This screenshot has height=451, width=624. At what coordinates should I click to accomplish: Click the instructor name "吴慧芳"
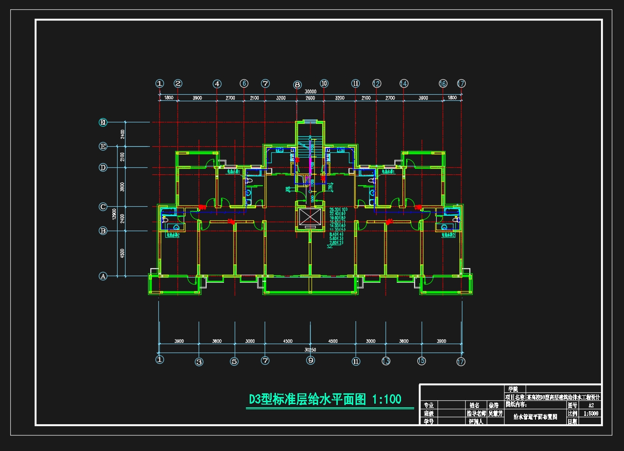495,413
